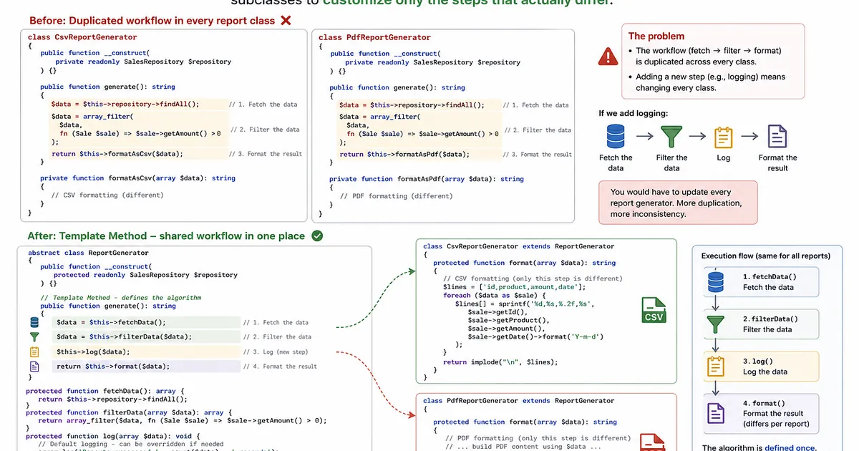Select the purple document icon above 'Format the result'
Screen dimensions: 859x451
pyautogui.click(x=777, y=136)
